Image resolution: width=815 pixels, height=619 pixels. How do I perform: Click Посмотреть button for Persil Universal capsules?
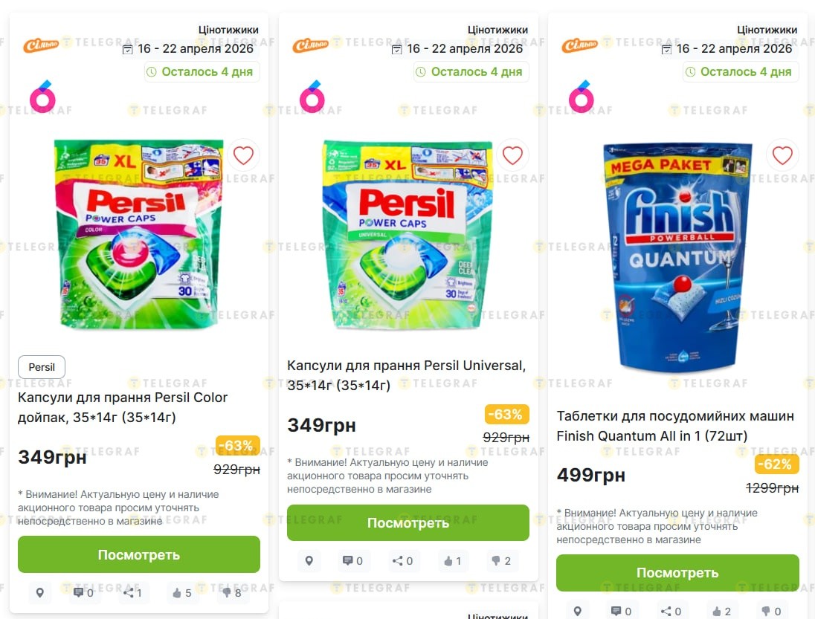point(408,523)
